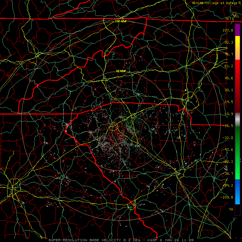Click the blue segment of the color bar
Viewport: 242px width, 242px height.
[237, 192]
